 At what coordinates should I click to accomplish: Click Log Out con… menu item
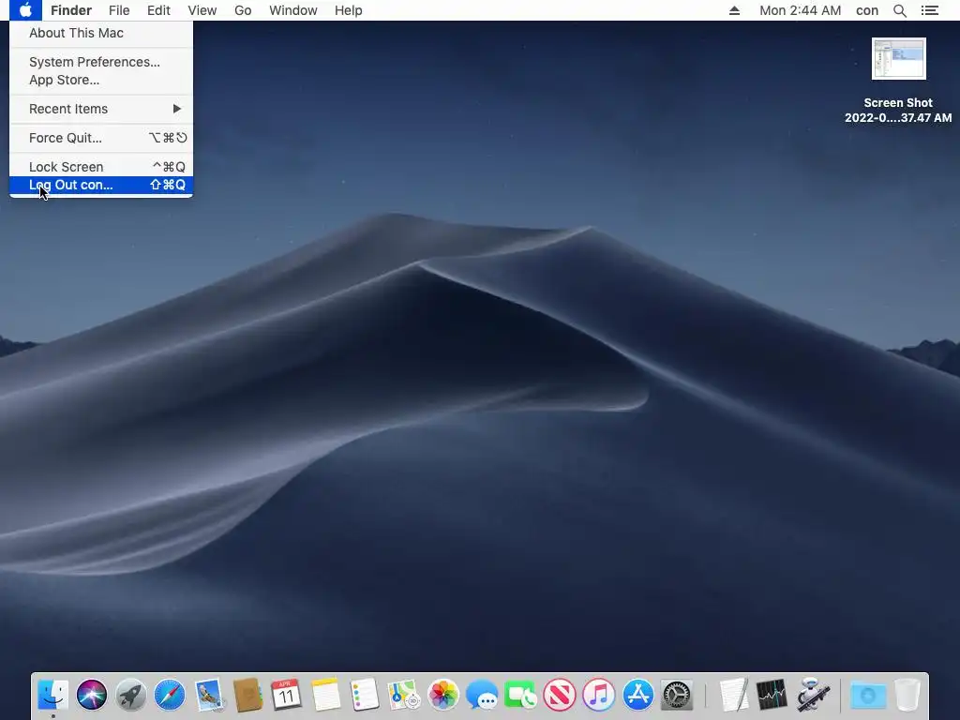click(101, 185)
